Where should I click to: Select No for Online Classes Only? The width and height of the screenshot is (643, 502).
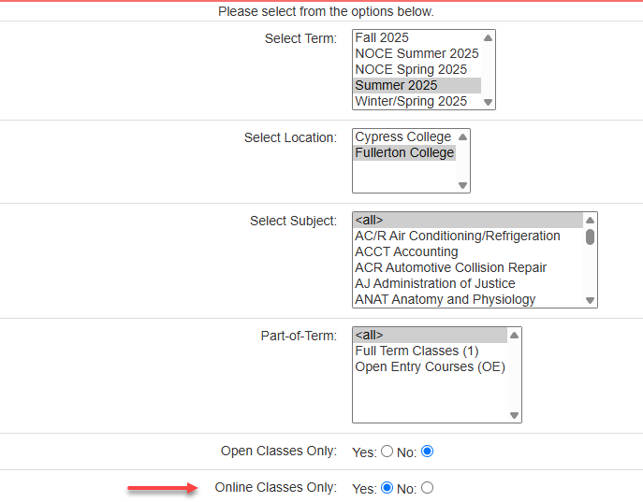point(427,488)
